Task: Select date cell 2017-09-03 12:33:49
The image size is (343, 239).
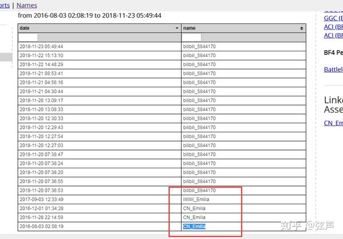Action: click(x=99, y=199)
